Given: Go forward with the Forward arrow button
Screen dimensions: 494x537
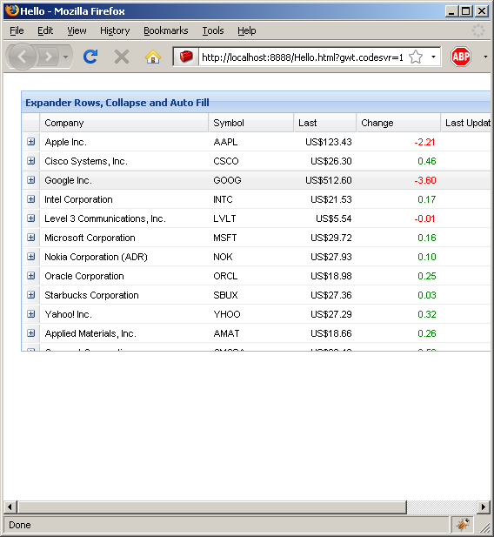Looking at the screenshot, I should pos(49,57).
